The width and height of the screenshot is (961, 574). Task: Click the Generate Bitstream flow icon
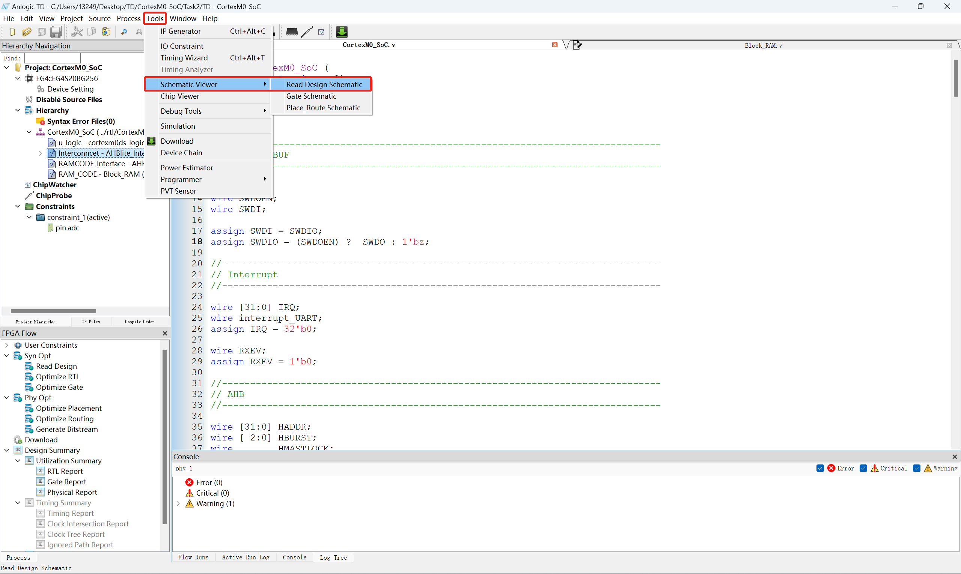pos(29,429)
